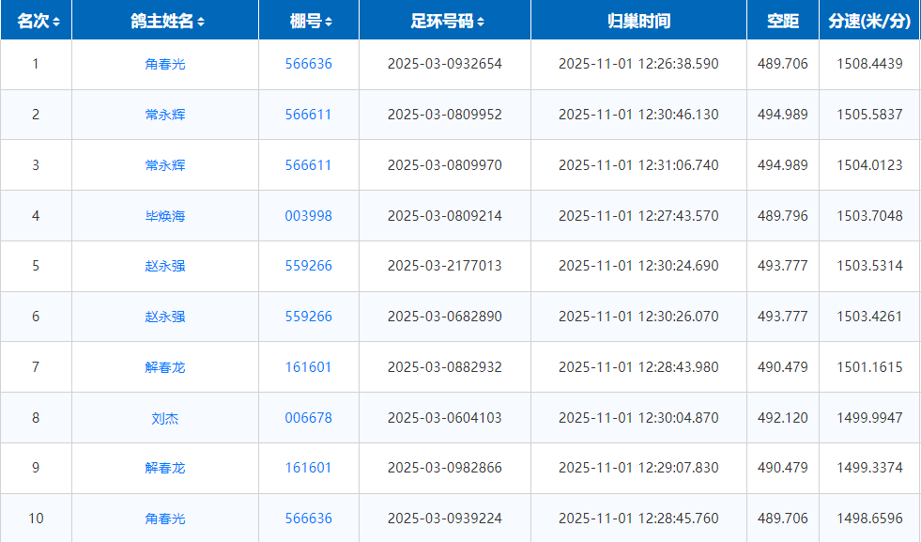921x542 pixels.
Task: Select the 归巢时间 column header
Action: [638, 21]
